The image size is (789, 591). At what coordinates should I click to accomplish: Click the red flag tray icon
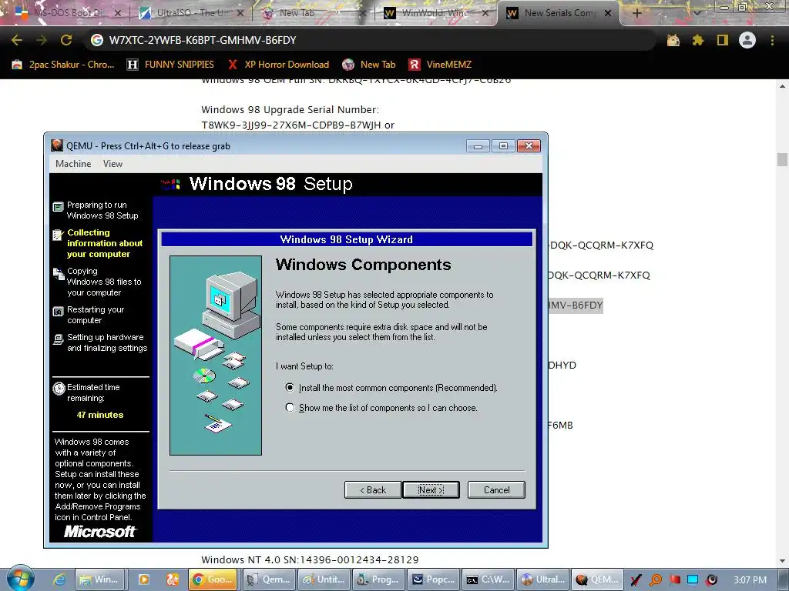[674, 580]
